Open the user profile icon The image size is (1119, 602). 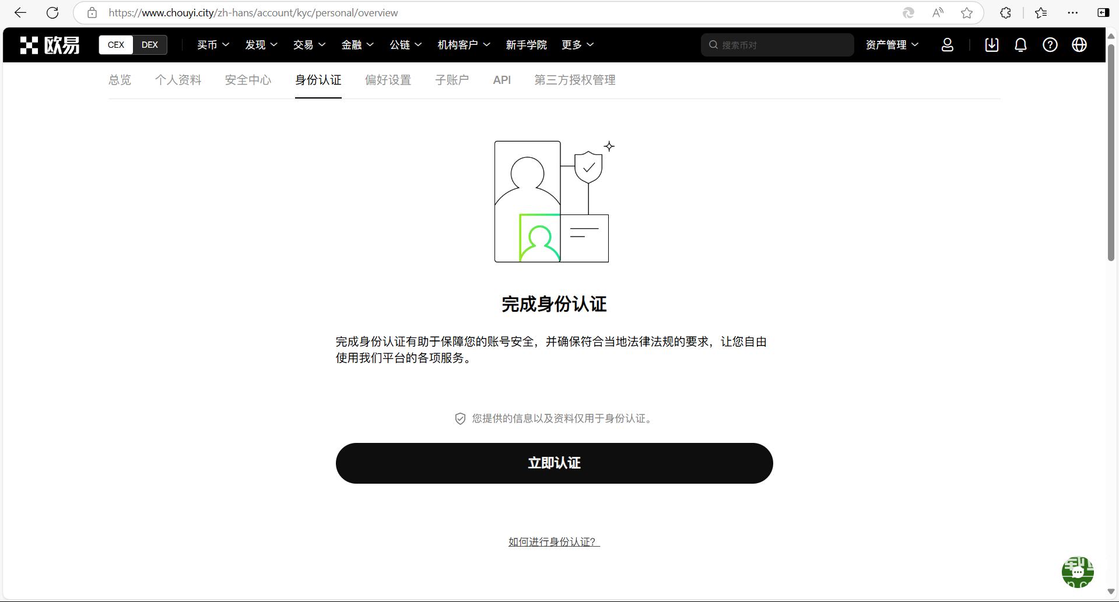click(947, 45)
